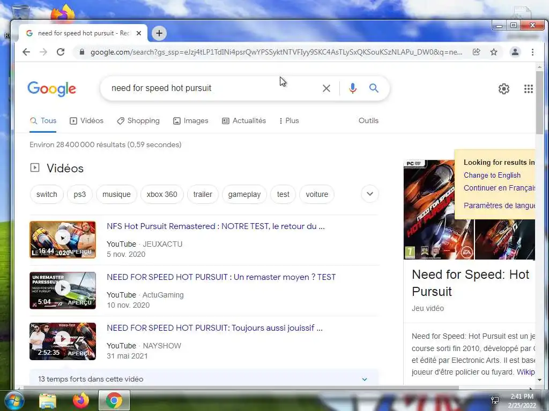
Task: Clear the search box with the X icon
Action: [x=327, y=88]
